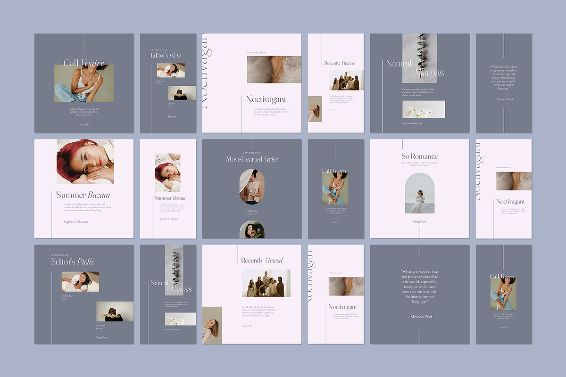This screenshot has width=566, height=377.
Task: Click the 'Recently Viewed' heading in the narrow card
Action: coord(339,63)
